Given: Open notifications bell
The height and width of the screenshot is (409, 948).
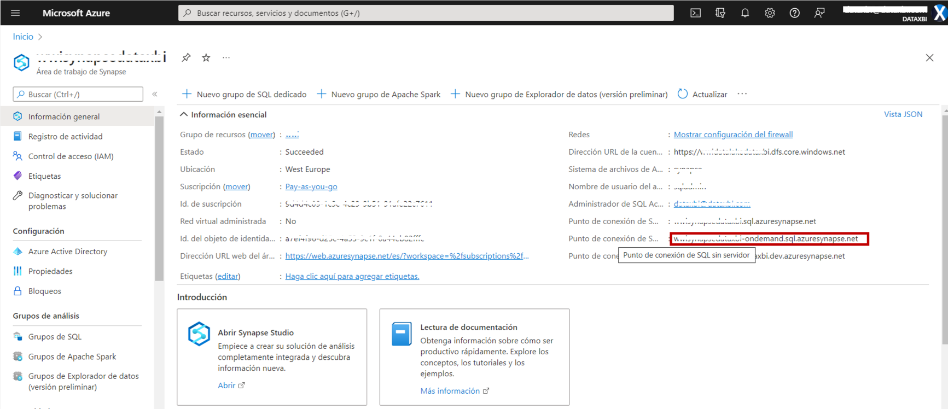Looking at the screenshot, I should [745, 13].
